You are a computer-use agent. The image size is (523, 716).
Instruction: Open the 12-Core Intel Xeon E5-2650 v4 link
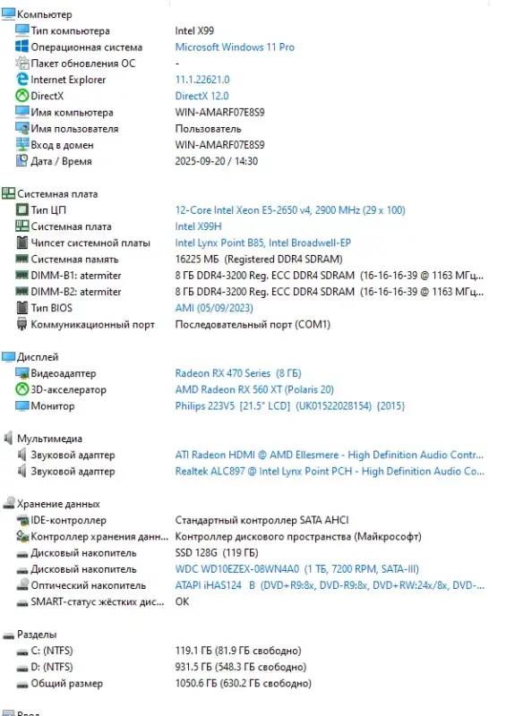click(x=290, y=210)
